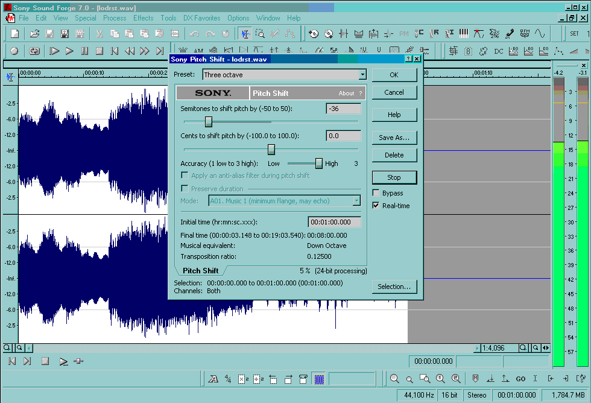Screen dimensions: 591x403
Task: Click the dialog's Help button
Action: pyautogui.click(x=394, y=115)
